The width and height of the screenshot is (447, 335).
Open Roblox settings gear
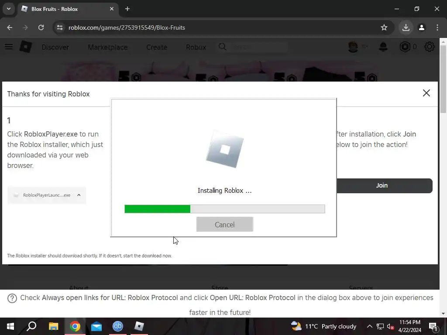[430, 47]
